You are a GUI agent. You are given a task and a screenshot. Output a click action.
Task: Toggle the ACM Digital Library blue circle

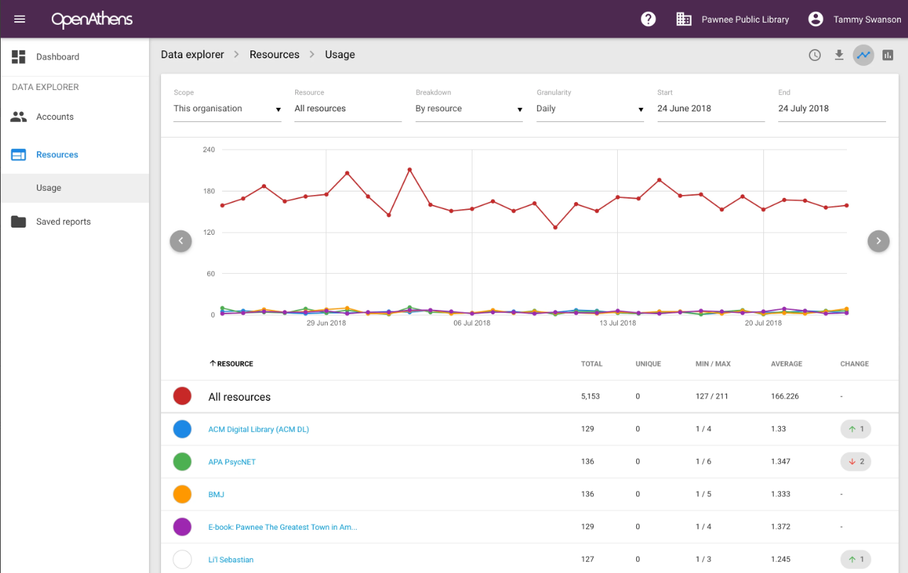coord(182,429)
